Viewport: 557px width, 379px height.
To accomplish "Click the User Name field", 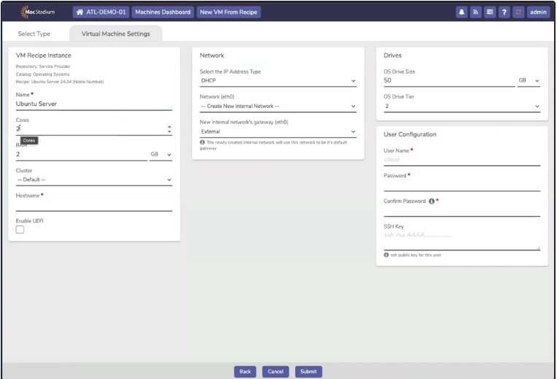I will tap(462, 160).
